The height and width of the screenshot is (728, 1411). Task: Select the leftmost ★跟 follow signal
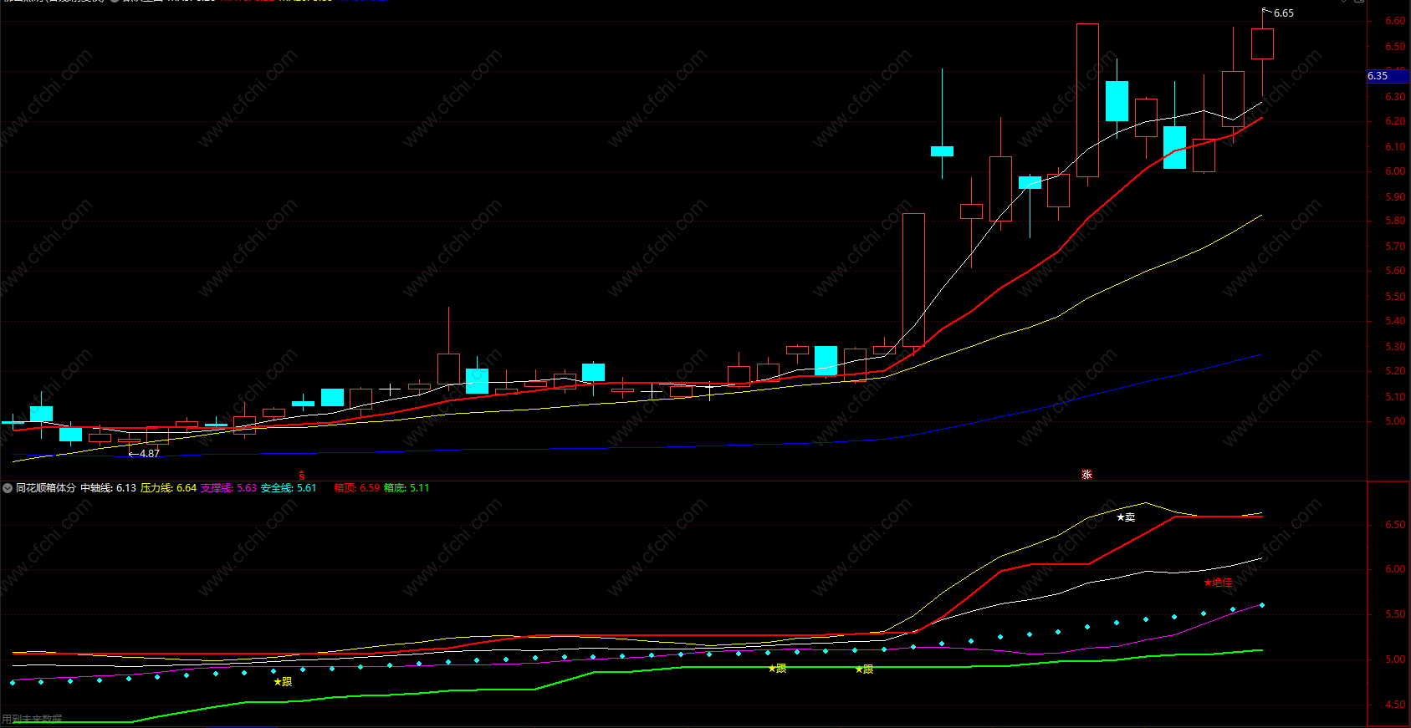pyautogui.click(x=283, y=682)
